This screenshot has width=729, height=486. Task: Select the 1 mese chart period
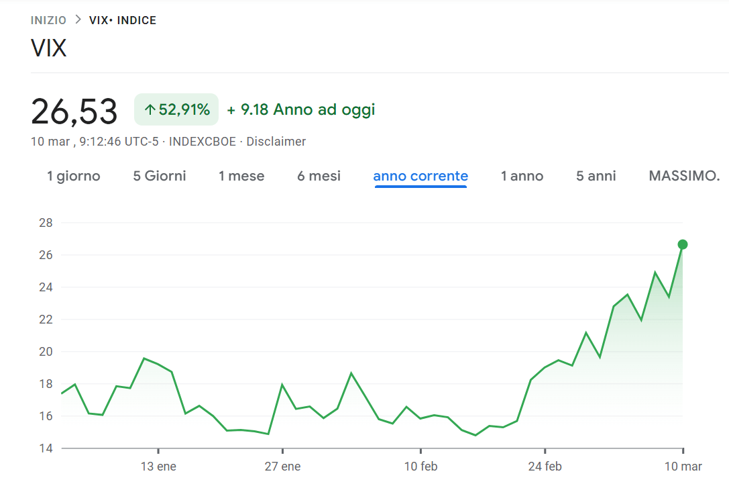241,176
